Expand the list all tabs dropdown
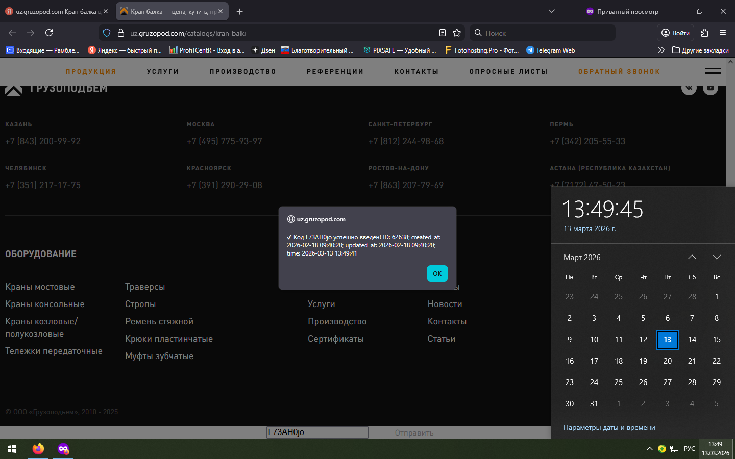The height and width of the screenshot is (459, 735). [x=552, y=11]
